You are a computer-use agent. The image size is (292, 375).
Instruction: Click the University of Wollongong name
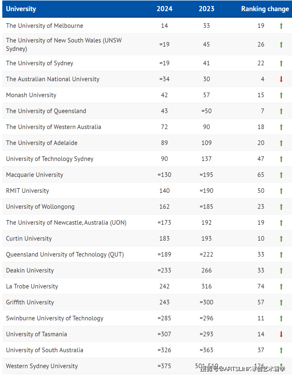(x=40, y=207)
